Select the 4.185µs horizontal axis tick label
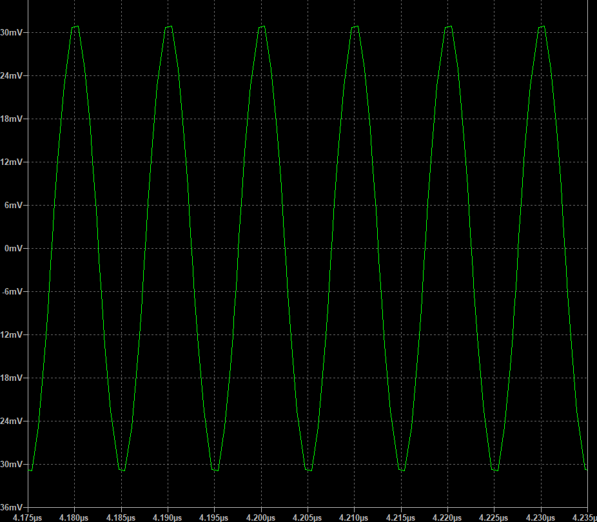Screen dimensions: 597x522 122,517
